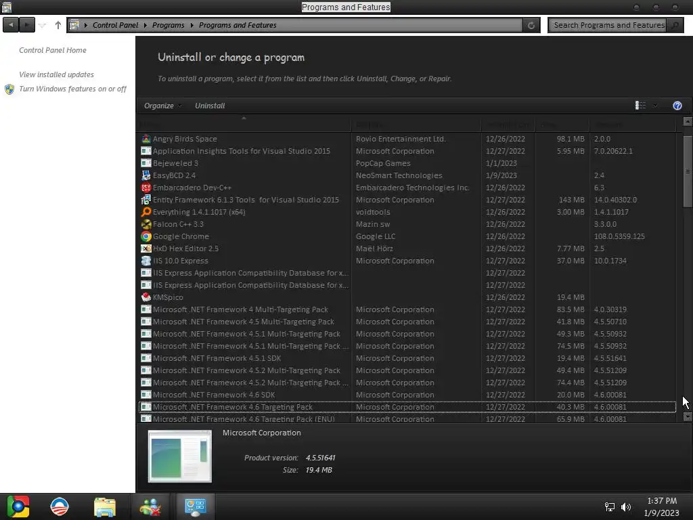Click the scrollbar down arrow
This screenshot has height=520, width=693.
click(x=688, y=416)
